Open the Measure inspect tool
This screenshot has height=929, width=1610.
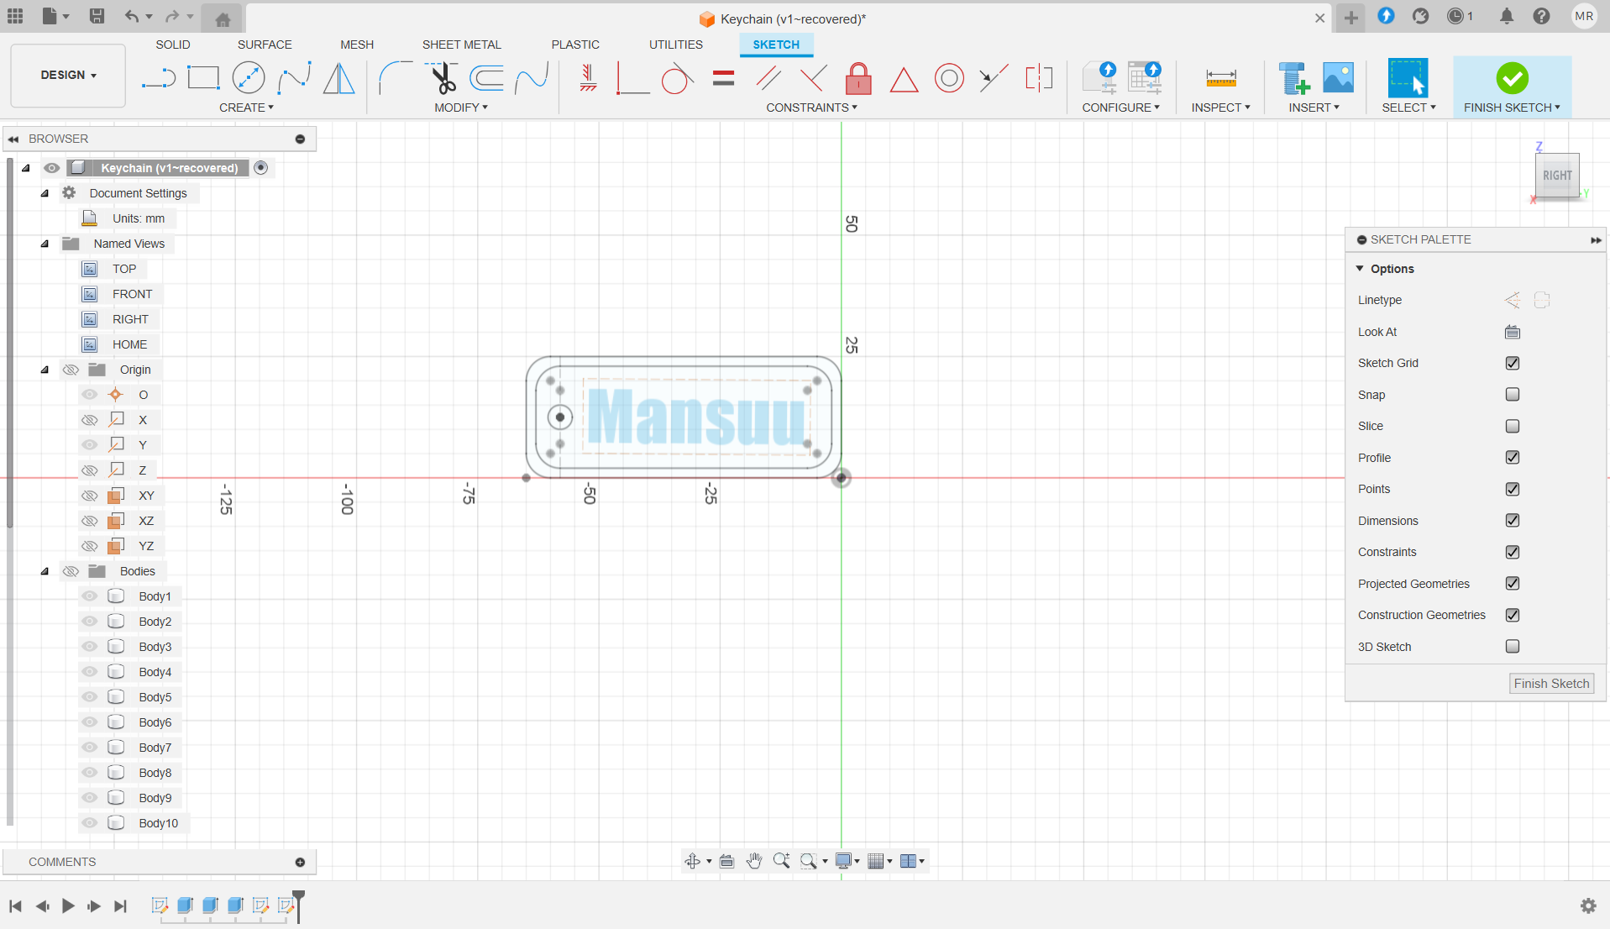coord(1220,78)
